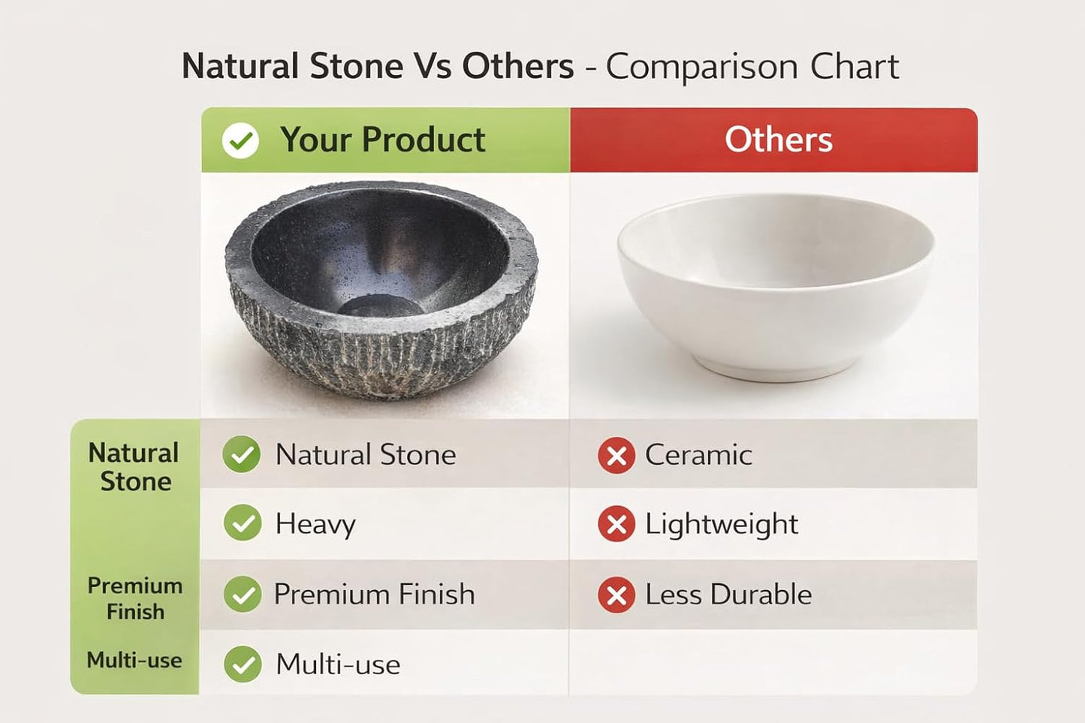The image size is (1085, 723).
Task: Click the red X next to Ceramic
Action: click(616, 455)
